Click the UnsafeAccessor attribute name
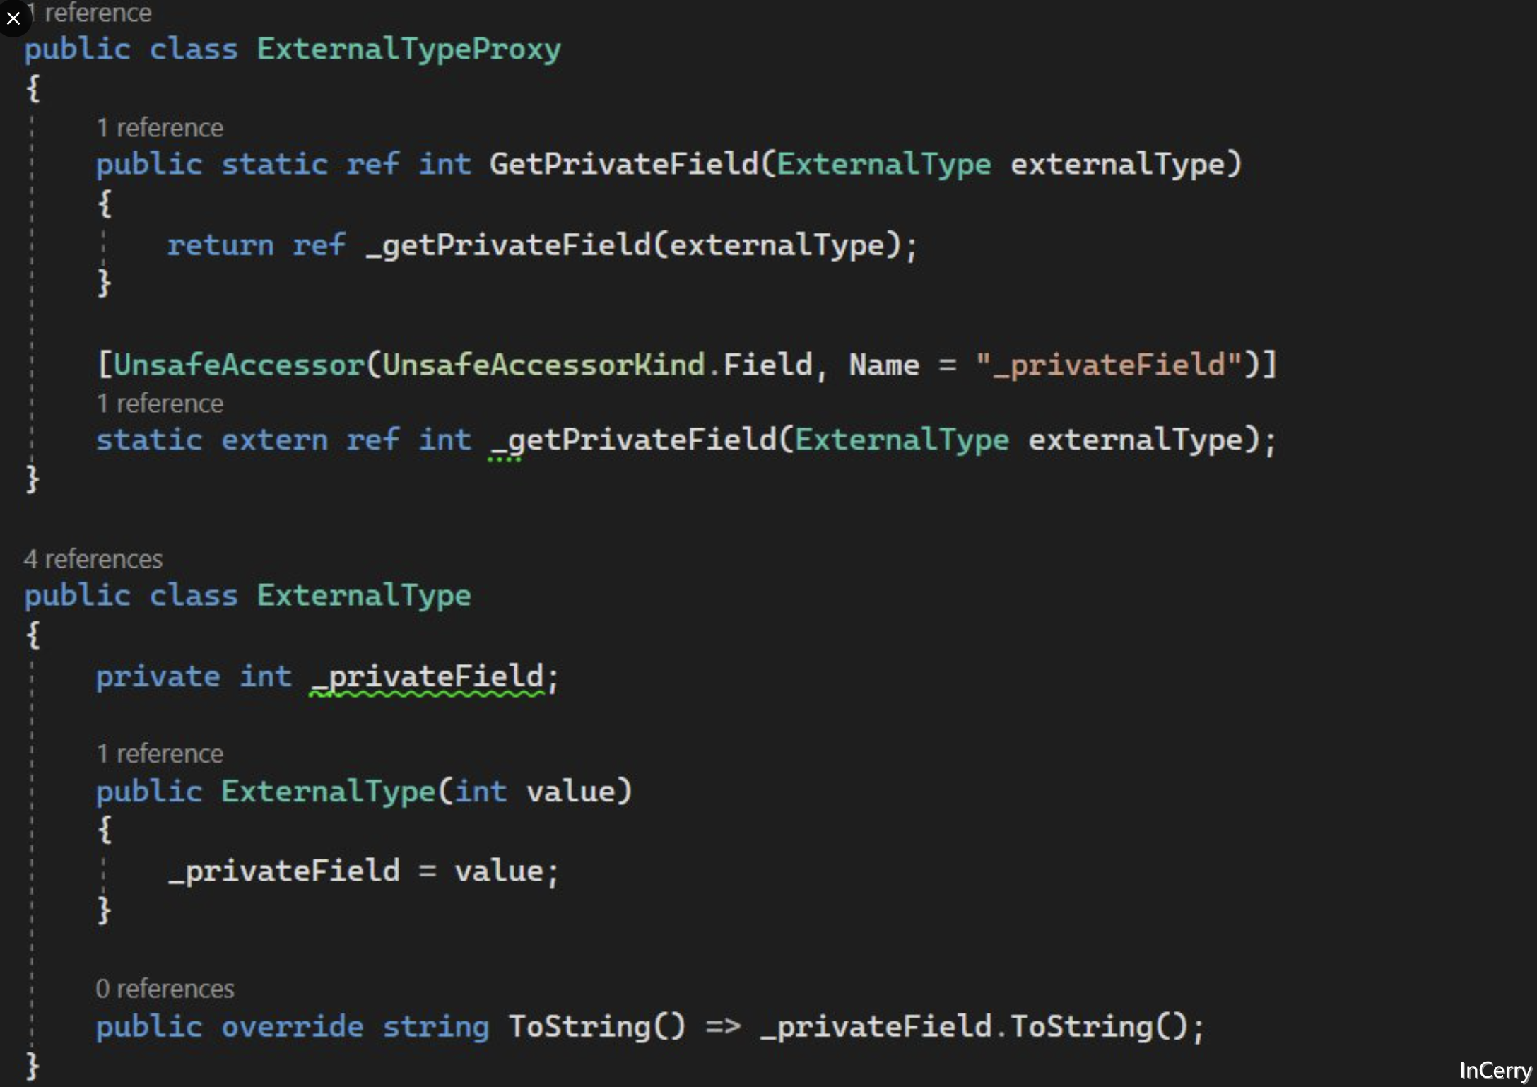Viewport: 1537px width, 1087px height. pos(238,365)
